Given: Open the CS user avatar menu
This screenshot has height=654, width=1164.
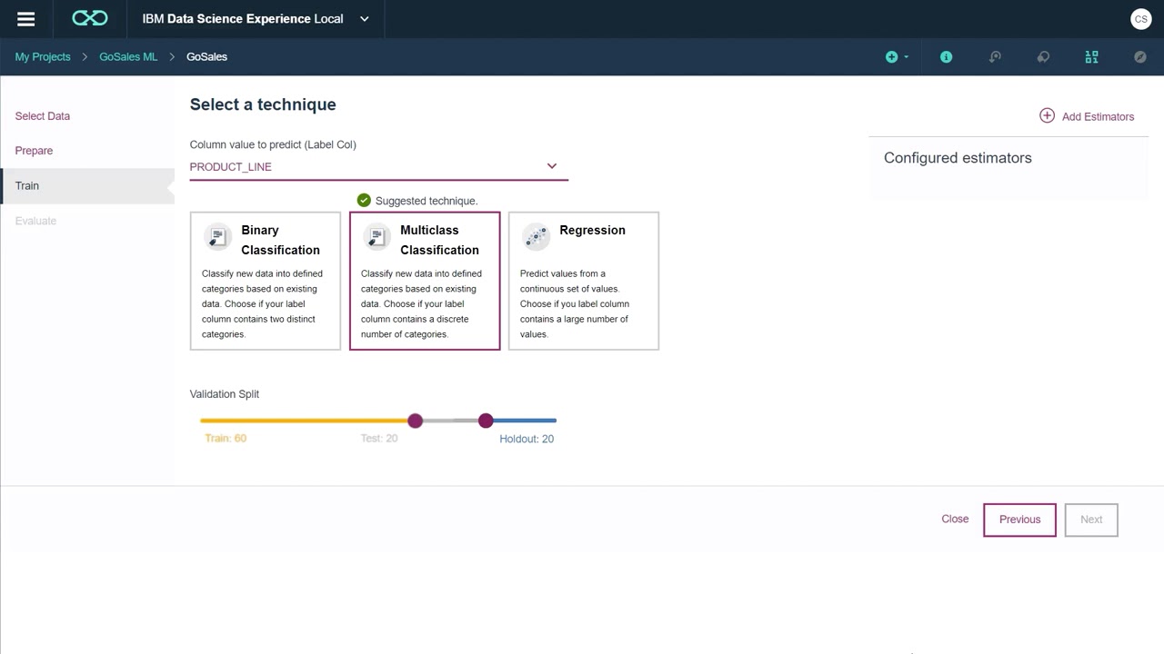Looking at the screenshot, I should coord(1140,19).
